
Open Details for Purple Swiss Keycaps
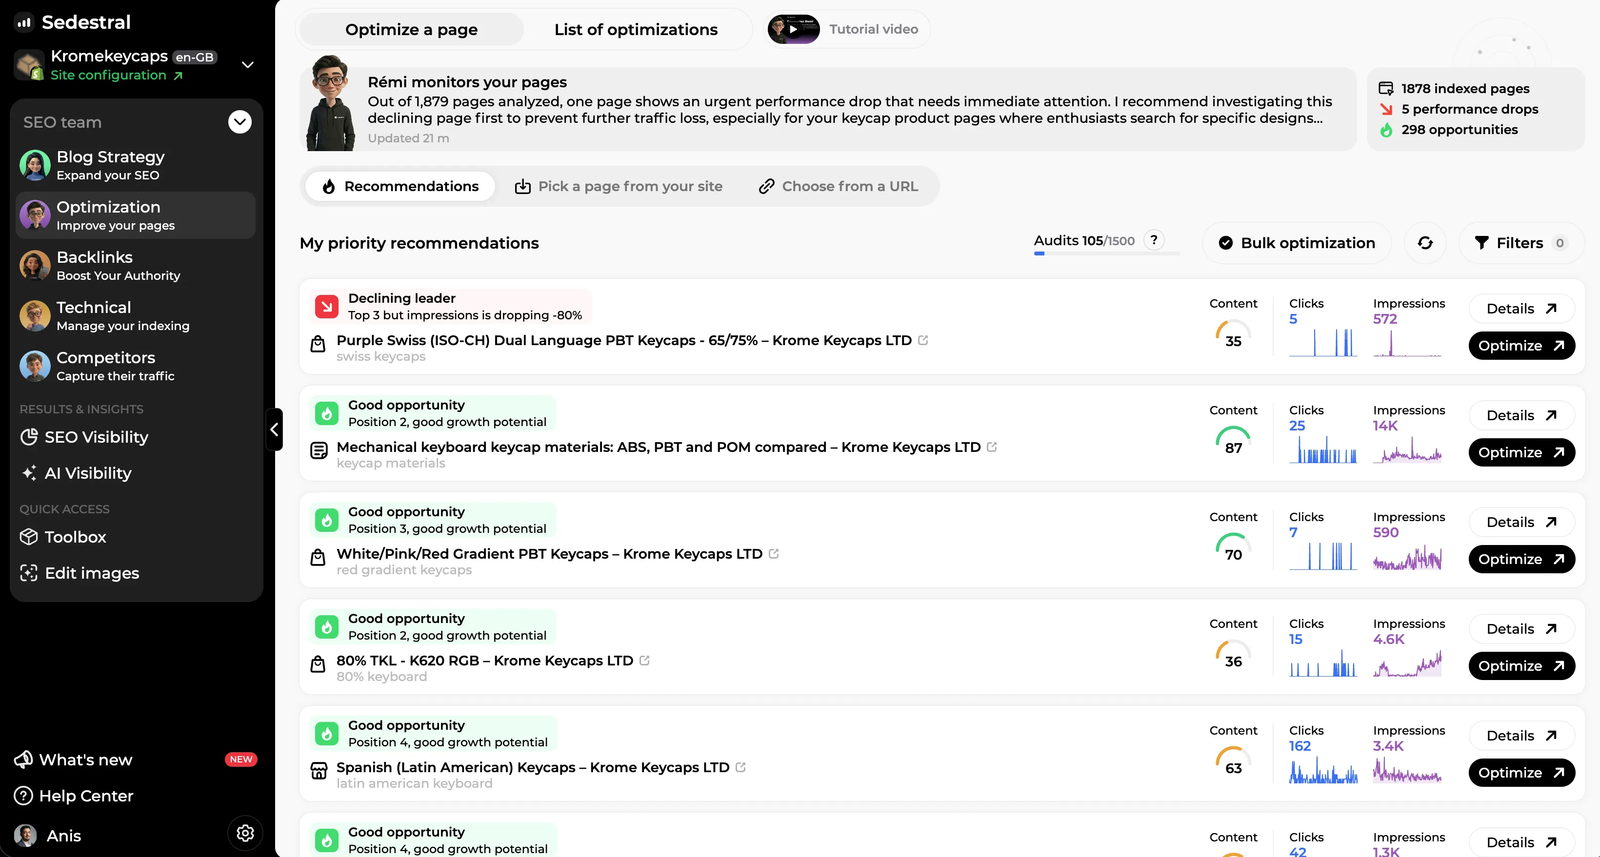tap(1522, 309)
